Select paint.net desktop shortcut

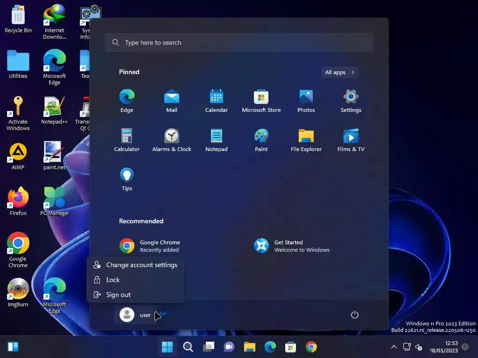point(55,156)
